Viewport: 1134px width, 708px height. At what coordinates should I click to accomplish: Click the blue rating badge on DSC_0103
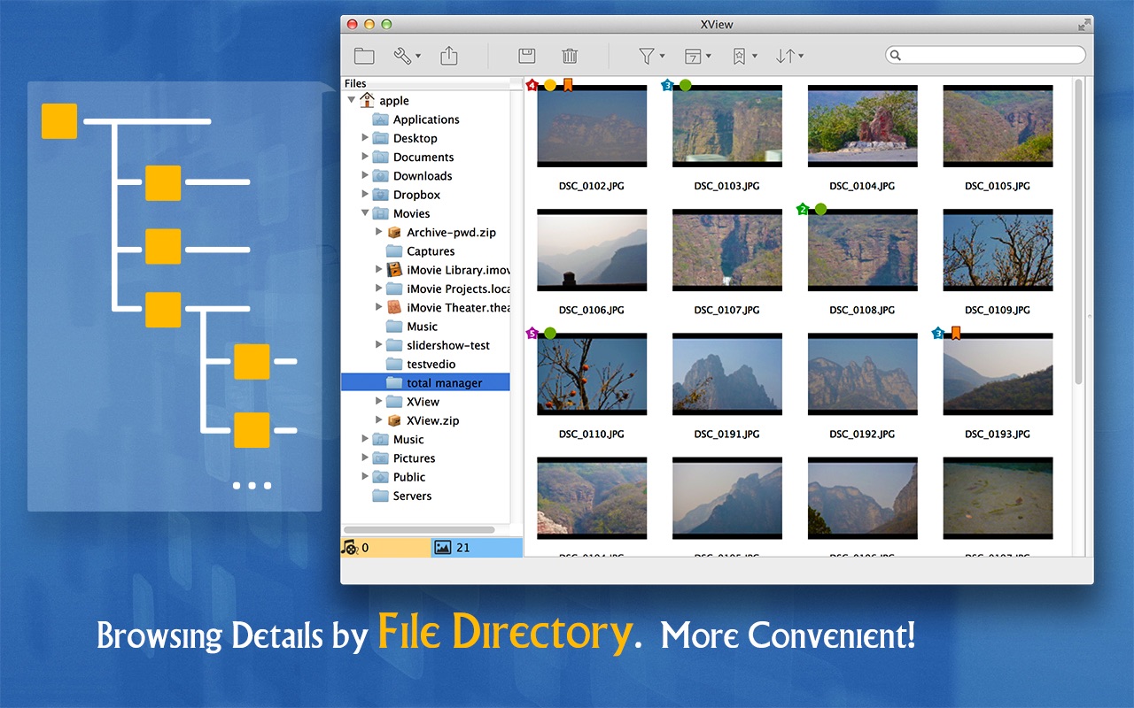tap(667, 85)
